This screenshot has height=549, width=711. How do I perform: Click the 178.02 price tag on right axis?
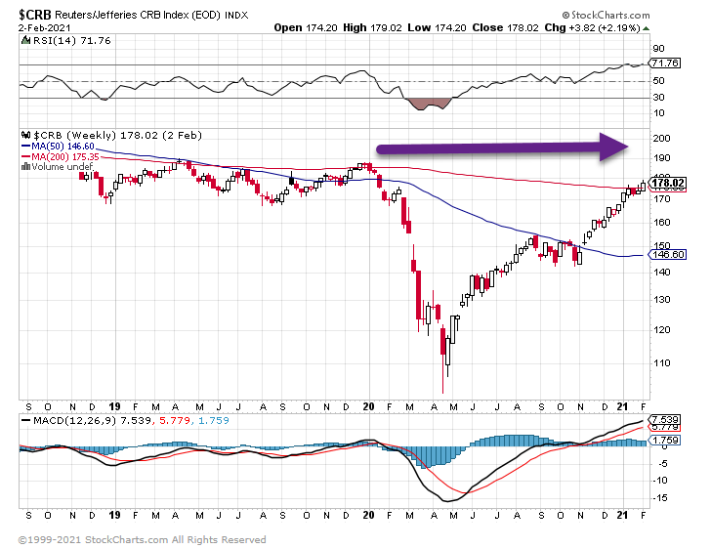pyautogui.click(x=667, y=183)
